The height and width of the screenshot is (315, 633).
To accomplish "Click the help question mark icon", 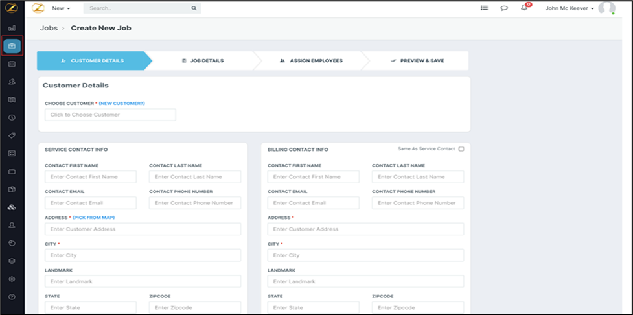I will pos(12,297).
